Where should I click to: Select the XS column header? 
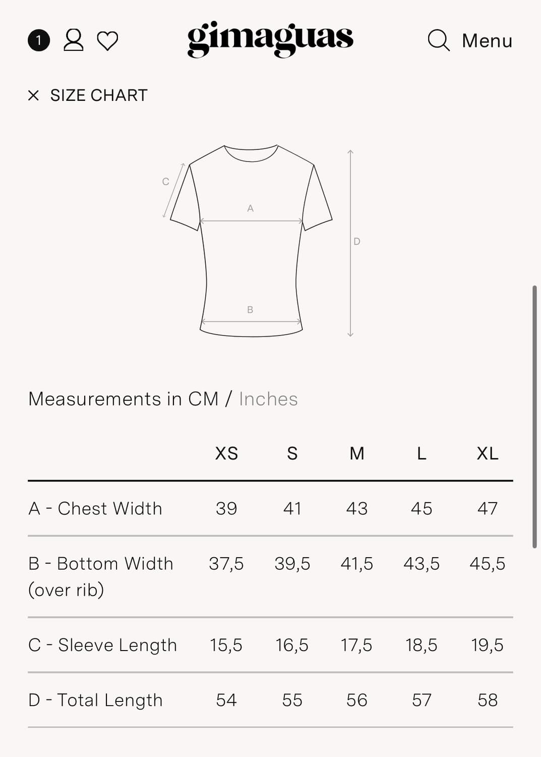[226, 454]
